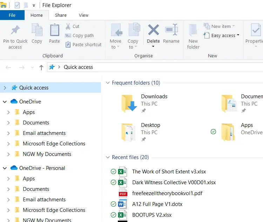The image size is (263, 222).
Task: Click the File Explorer title bar icon
Action: (x=4, y=5)
